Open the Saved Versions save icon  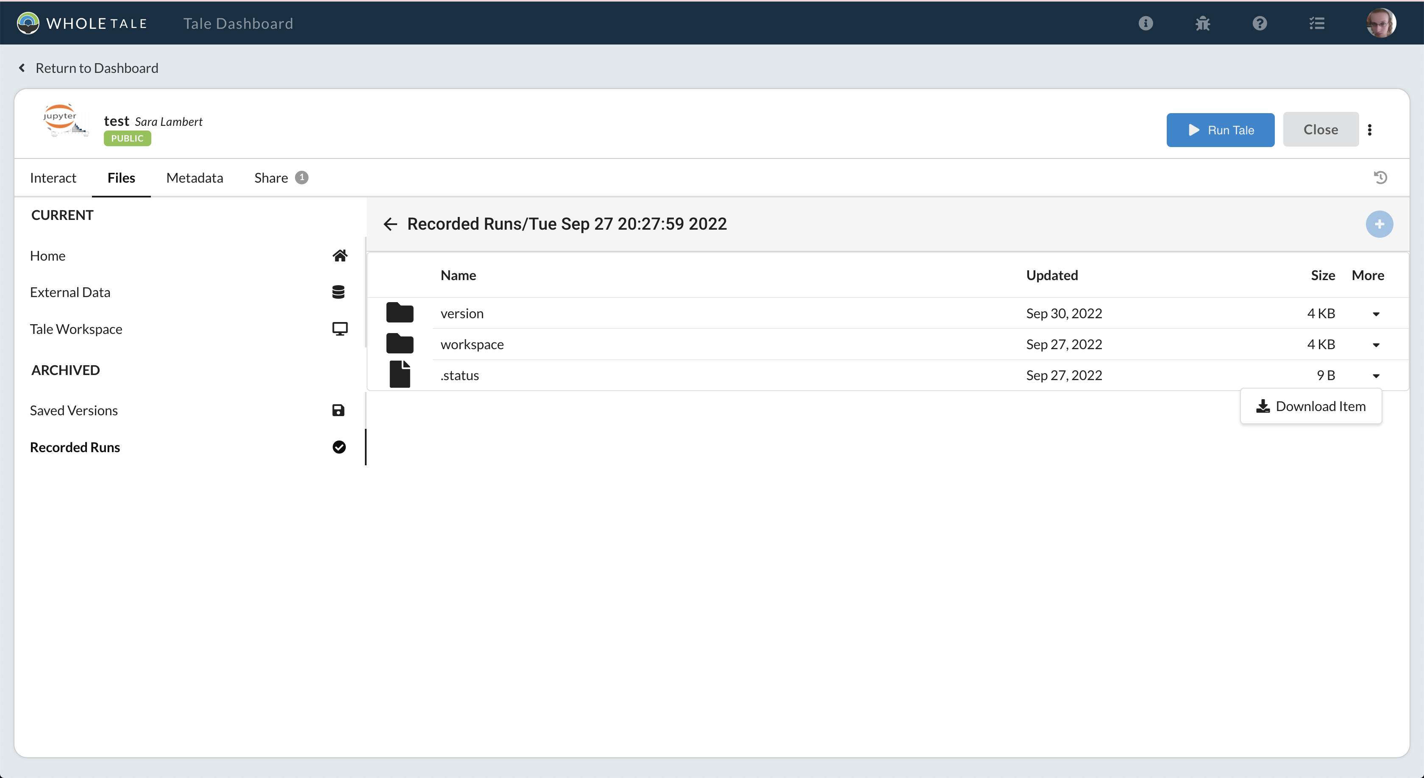click(x=338, y=410)
